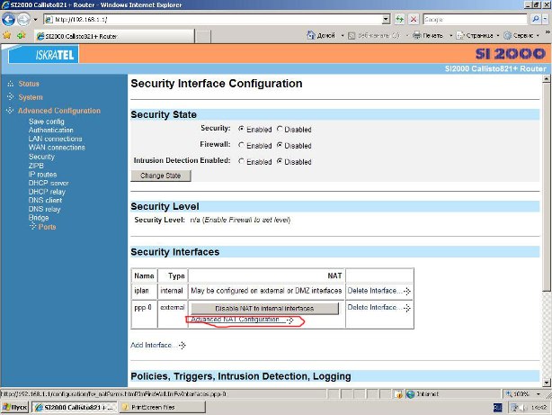The width and height of the screenshot is (552, 415).
Task: Click the Add Interface link
Action: [x=158, y=345]
